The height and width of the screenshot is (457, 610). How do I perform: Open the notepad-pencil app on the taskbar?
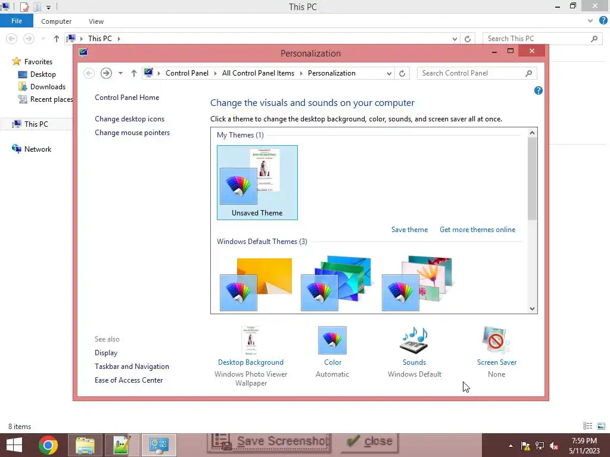[122, 445]
